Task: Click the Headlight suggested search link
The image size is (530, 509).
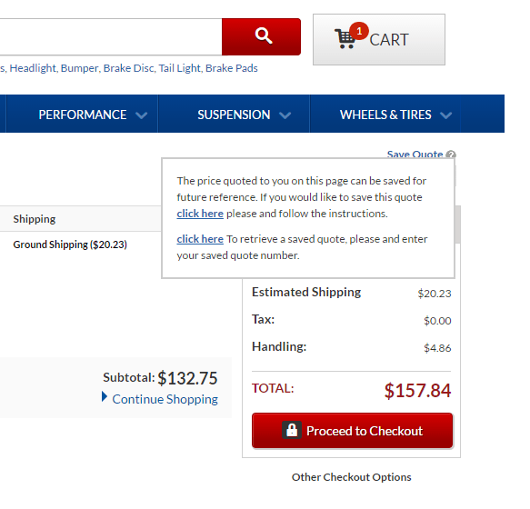Action: click(x=33, y=68)
